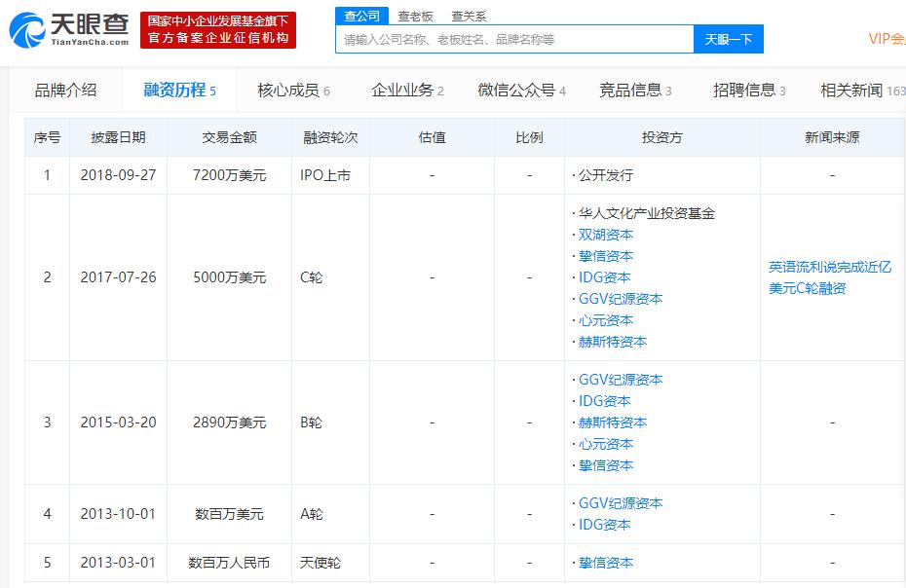Open the 品牌介绍 section tab

click(x=65, y=91)
